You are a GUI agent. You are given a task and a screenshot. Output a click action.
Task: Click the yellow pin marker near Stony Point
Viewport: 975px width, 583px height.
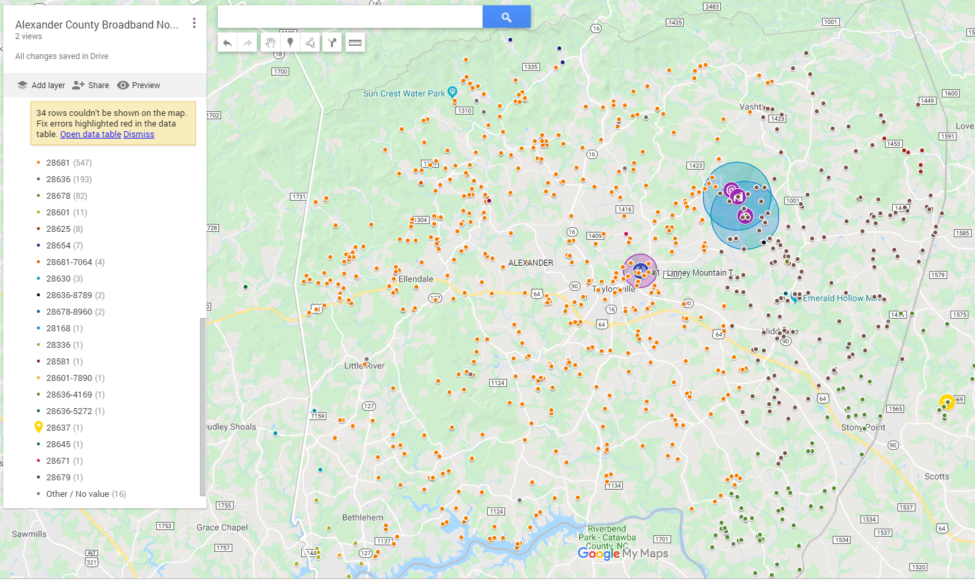[947, 401]
